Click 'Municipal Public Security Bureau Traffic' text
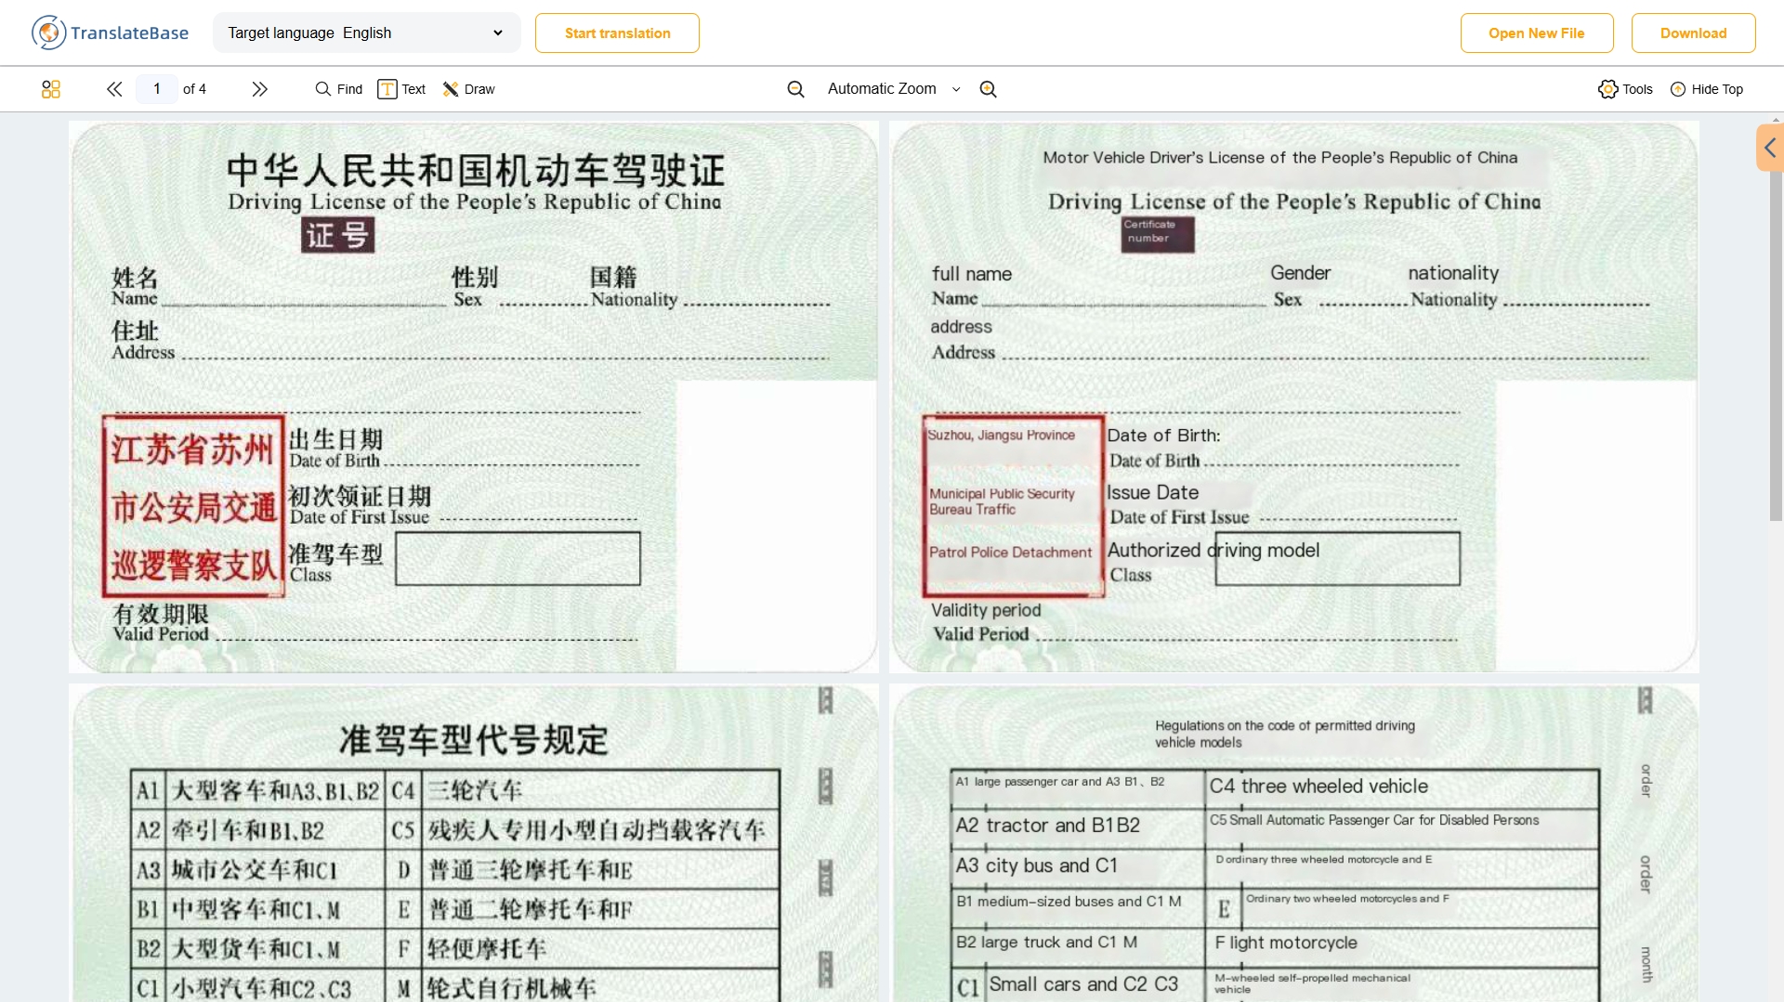Image resolution: width=1784 pixels, height=1002 pixels. (1002, 501)
